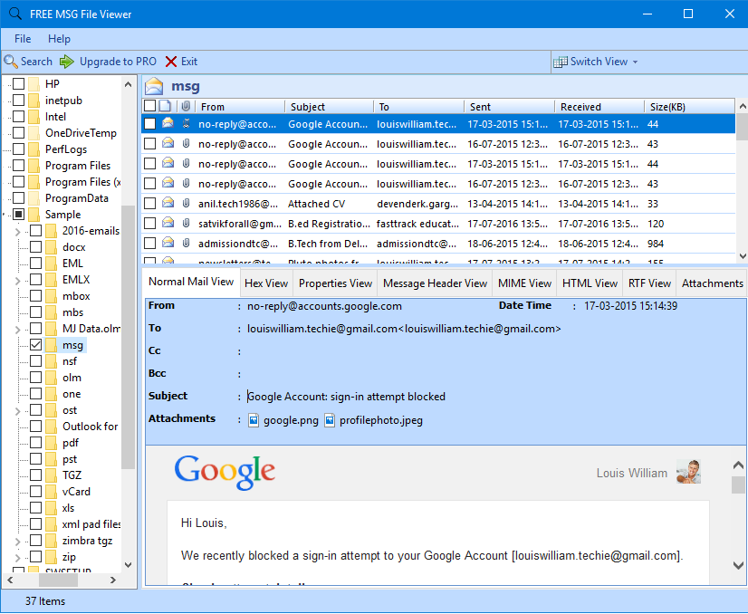Check the HP folder checkbox
The width and height of the screenshot is (748, 614).
(19, 84)
